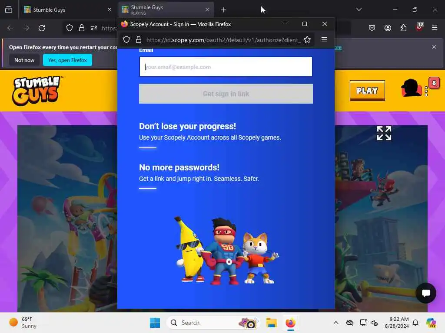Open File Explorer from taskbar

click(271, 323)
